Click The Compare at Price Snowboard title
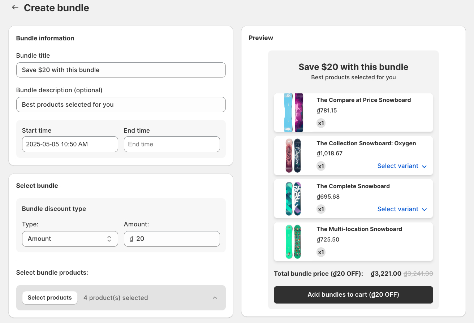Viewport: 474px width, 323px height. 364,100
